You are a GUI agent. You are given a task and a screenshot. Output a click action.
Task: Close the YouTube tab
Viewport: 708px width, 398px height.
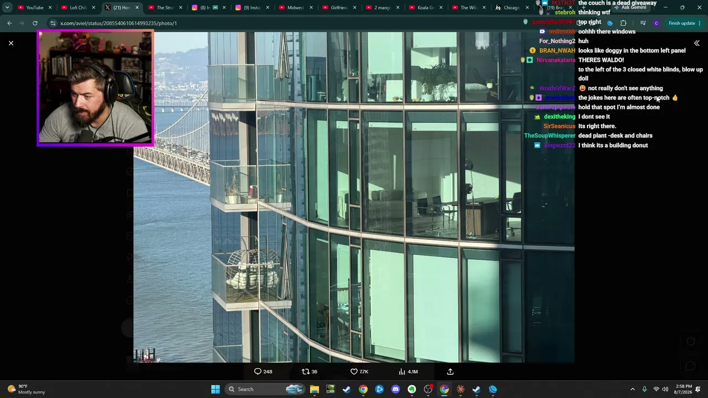point(50,8)
